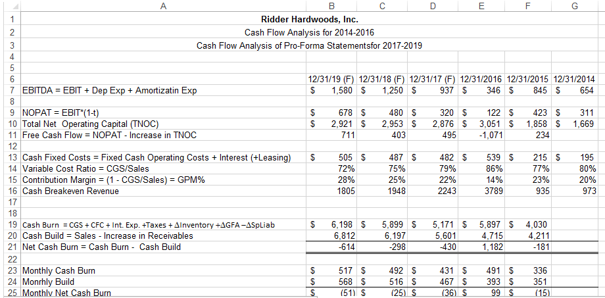605x298 pixels.
Task: Select TNOC value 2,953
Action: 382,124
